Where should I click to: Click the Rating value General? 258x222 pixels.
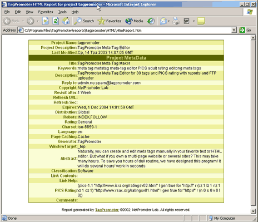[85, 122]
